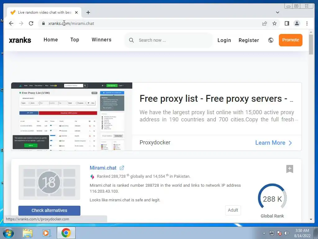Click the orange Promote button
Image resolution: width=318 pixels, height=239 pixels.
click(x=290, y=40)
